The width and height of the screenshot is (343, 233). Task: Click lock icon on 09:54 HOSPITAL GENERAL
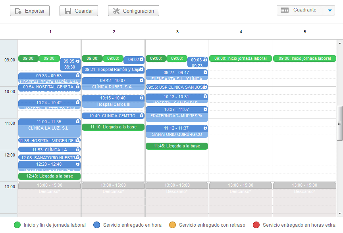78,86
